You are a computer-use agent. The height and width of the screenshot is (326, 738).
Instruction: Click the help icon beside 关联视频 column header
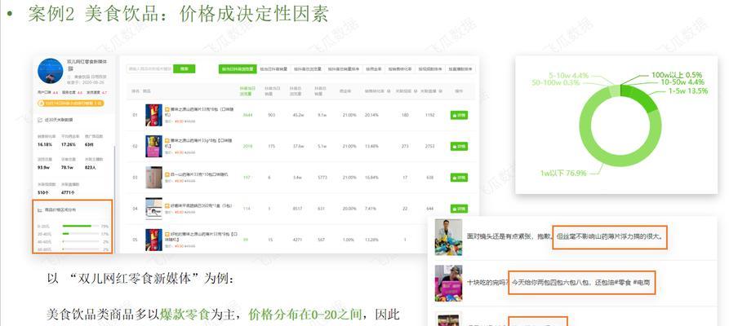416,90
